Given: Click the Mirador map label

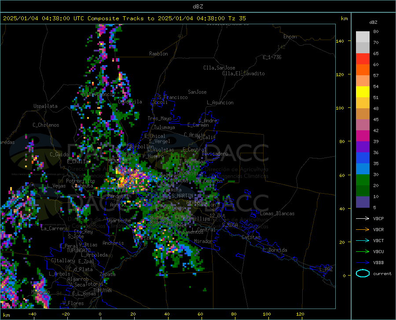Looking at the screenshot, I should (203, 241).
